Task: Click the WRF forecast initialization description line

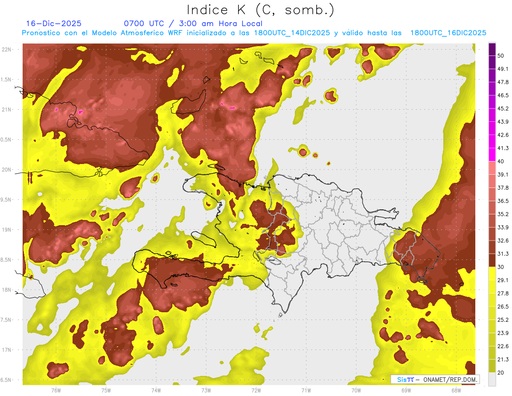Action: pos(254,33)
